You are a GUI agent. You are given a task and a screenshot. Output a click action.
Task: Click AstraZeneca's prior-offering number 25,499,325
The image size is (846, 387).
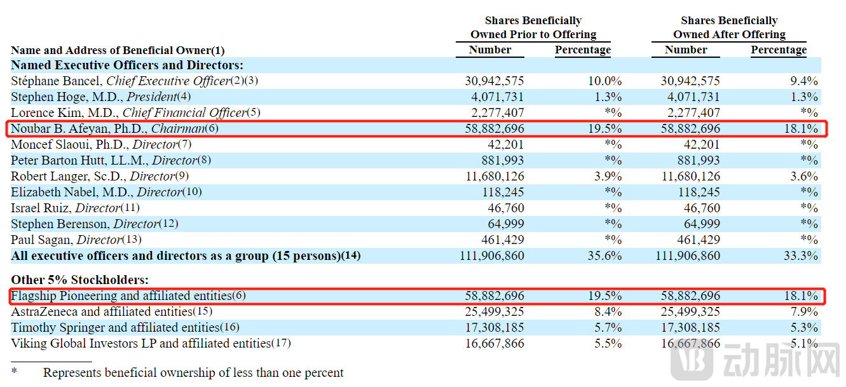coord(495,311)
